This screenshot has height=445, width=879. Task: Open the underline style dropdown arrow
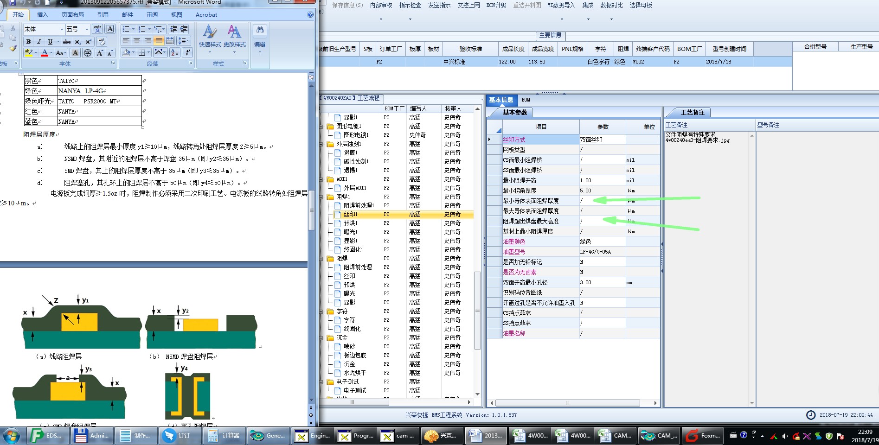(x=58, y=42)
